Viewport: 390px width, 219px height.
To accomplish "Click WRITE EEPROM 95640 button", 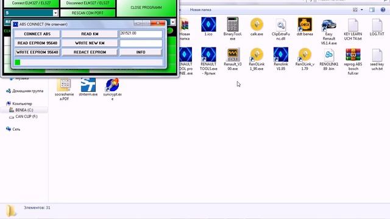I will 37,52.
